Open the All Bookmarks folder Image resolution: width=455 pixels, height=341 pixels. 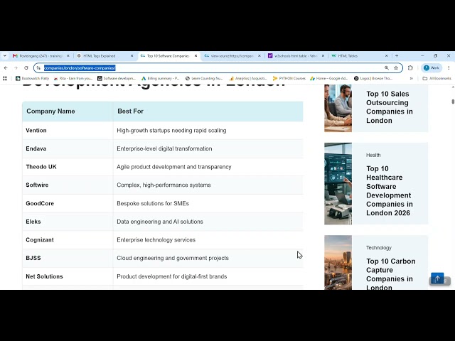tap(437, 78)
